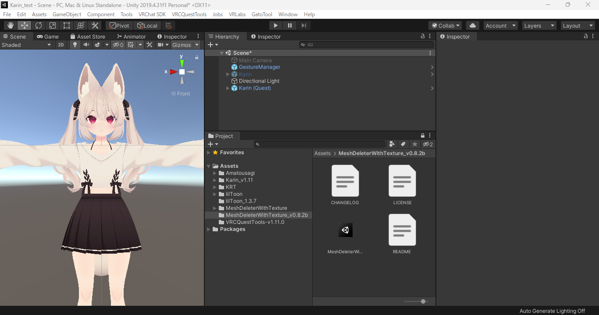Click the grid snapping icon in toolbar

click(x=168, y=26)
